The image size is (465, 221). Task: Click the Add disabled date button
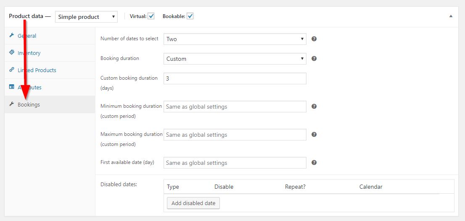[x=193, y=203]
